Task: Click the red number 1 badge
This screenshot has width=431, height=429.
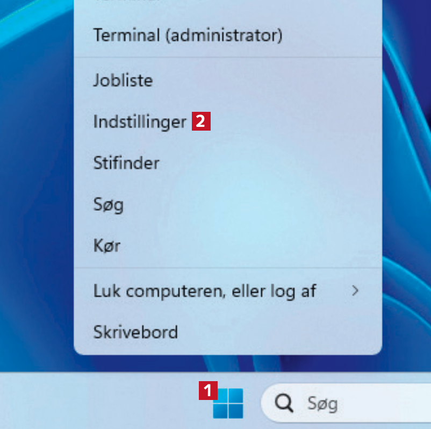Action: coord(208,390)
